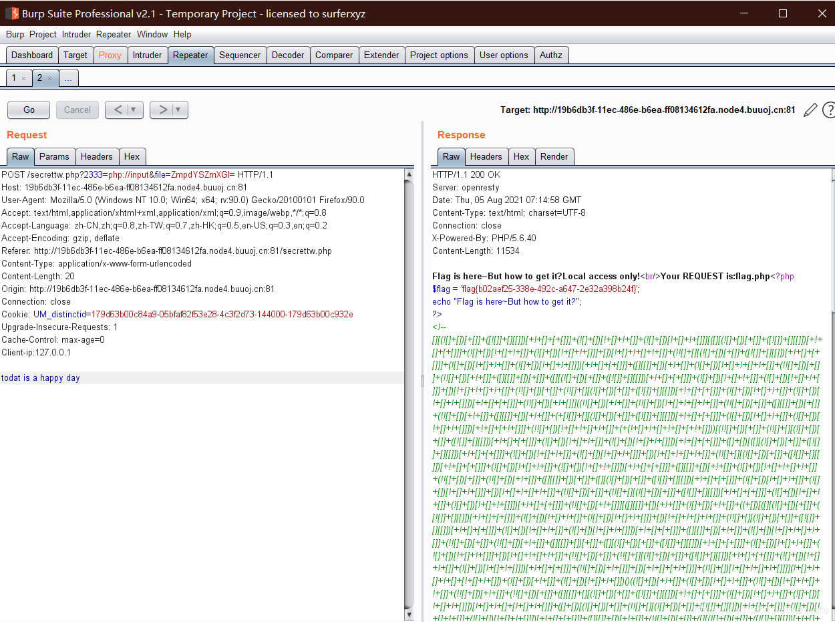Switch to the Decoder tab
The width and height of the screenshot is (835, 622).
[288, 55]
